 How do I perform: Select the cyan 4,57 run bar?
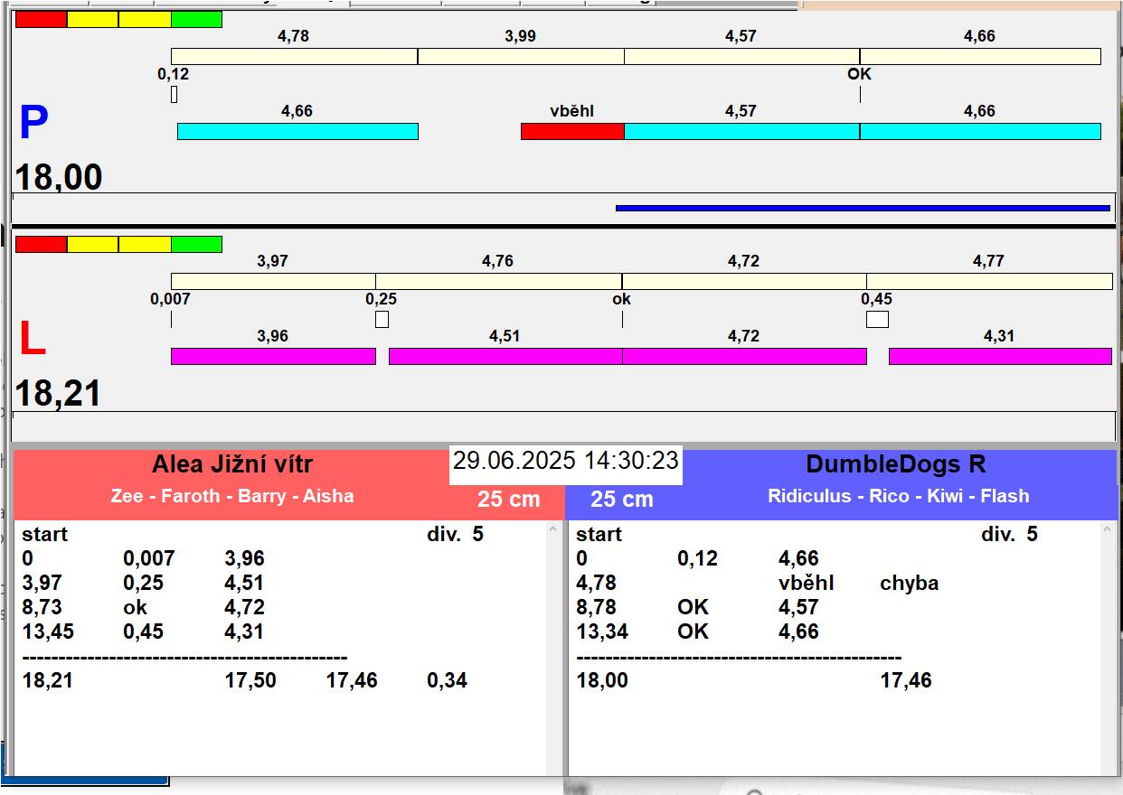(x=741, y=132)
